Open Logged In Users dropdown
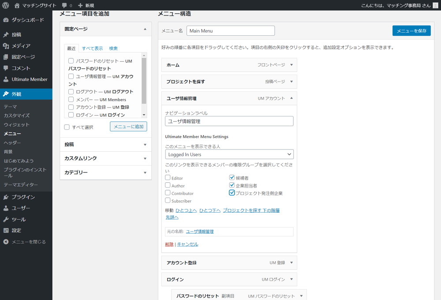 coord(229,154)
